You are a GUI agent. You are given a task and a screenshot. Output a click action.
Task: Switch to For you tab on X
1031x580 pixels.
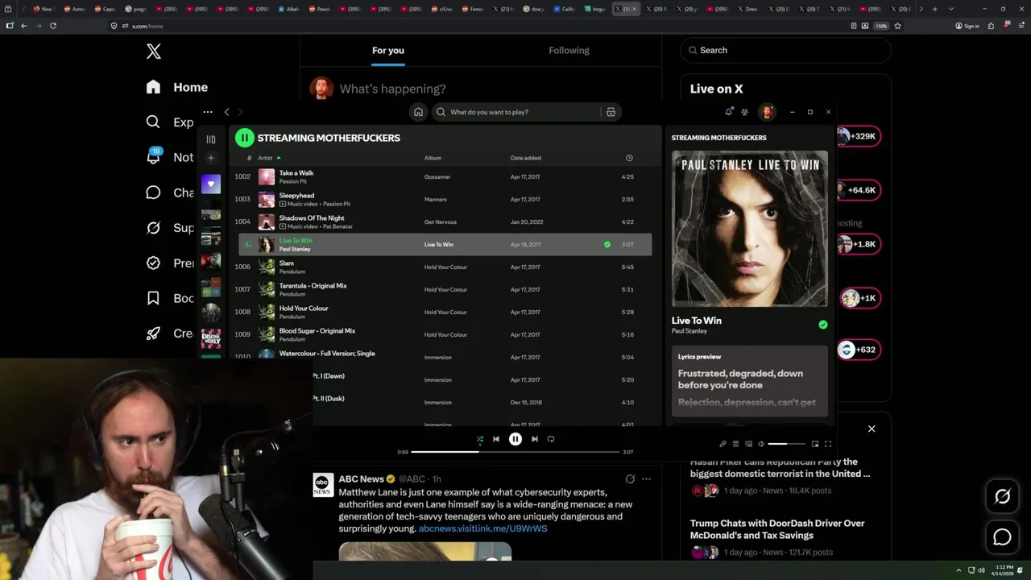388,50
